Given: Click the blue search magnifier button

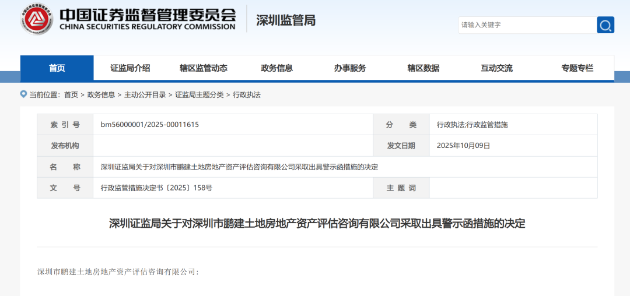Looking at the screenshot, I should [605, 25].
